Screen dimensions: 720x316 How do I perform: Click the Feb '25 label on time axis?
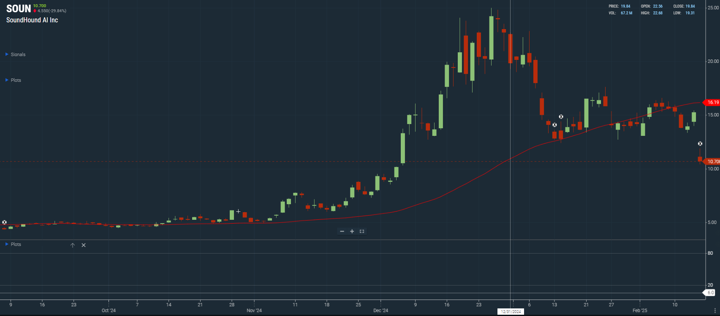[640, 311]
